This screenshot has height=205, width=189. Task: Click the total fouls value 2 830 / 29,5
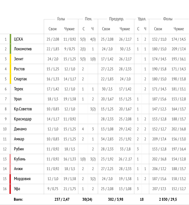(x=168, y=199)
